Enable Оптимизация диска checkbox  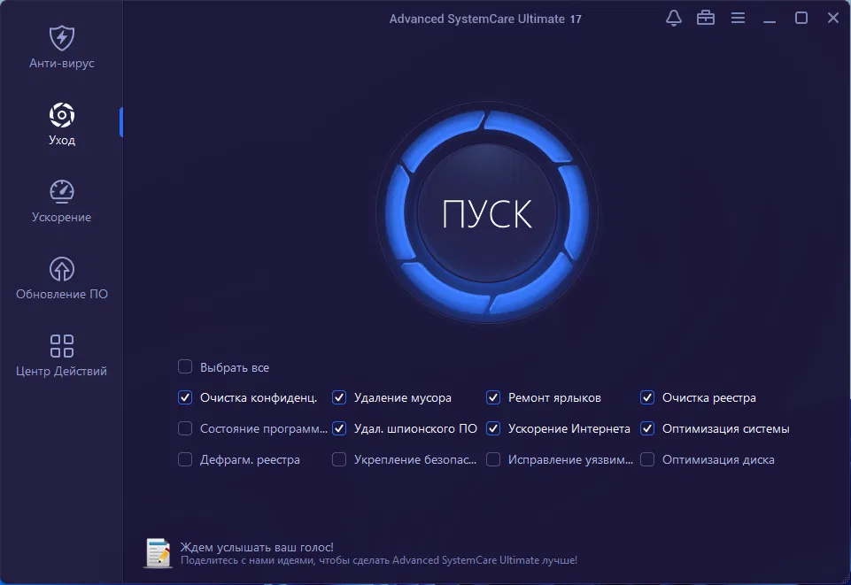[647, 459]
